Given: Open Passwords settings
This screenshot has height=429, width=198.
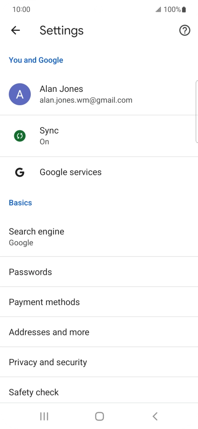Looking at the screenshot, I should (x=99, y=272).
